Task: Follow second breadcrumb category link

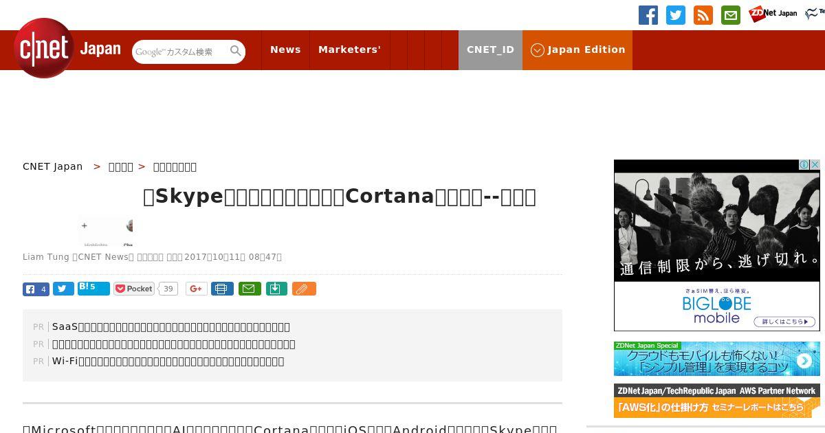Action: [x=121, y=166]
